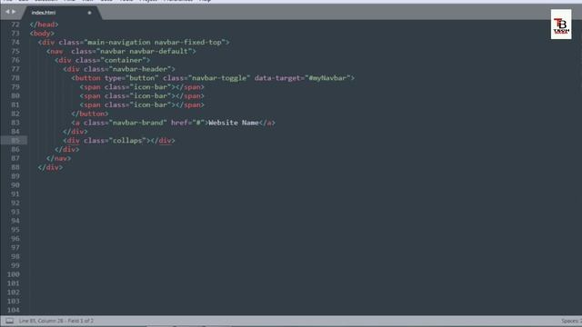This screenshot has height=327, width=582.
Task: Click the icon-bar span on line 79
Action: [142, 87]
